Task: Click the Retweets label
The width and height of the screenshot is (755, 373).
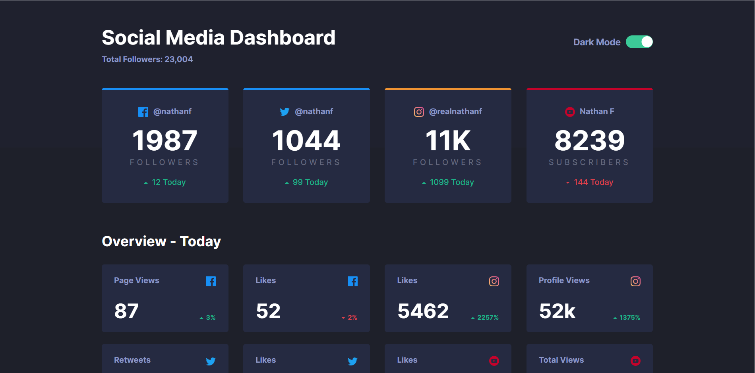Action: [x=132, y=360]
